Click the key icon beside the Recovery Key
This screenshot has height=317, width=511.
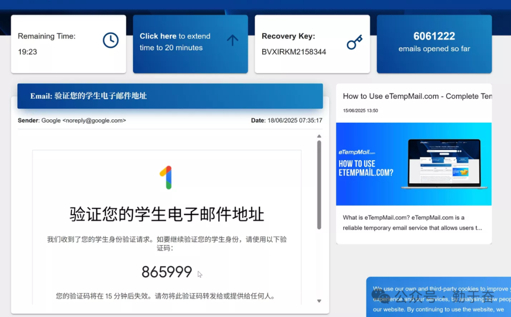coord(354,42)
